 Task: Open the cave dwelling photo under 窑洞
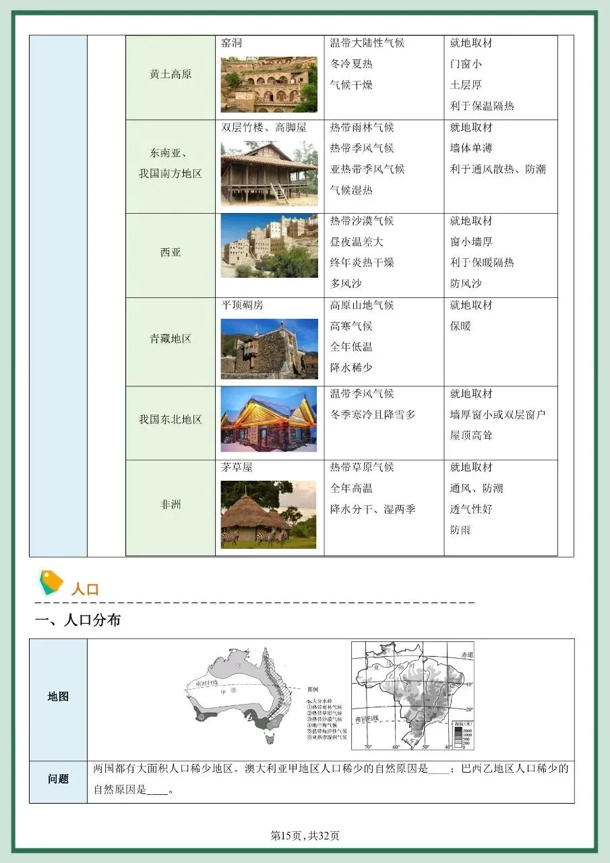tap(269, 84)
